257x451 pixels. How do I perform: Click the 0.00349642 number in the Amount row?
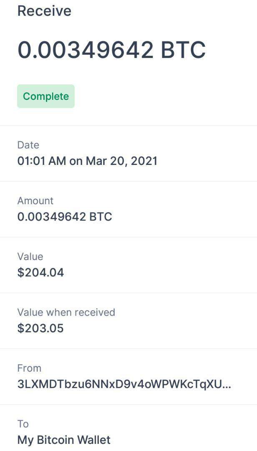(51, 217)
